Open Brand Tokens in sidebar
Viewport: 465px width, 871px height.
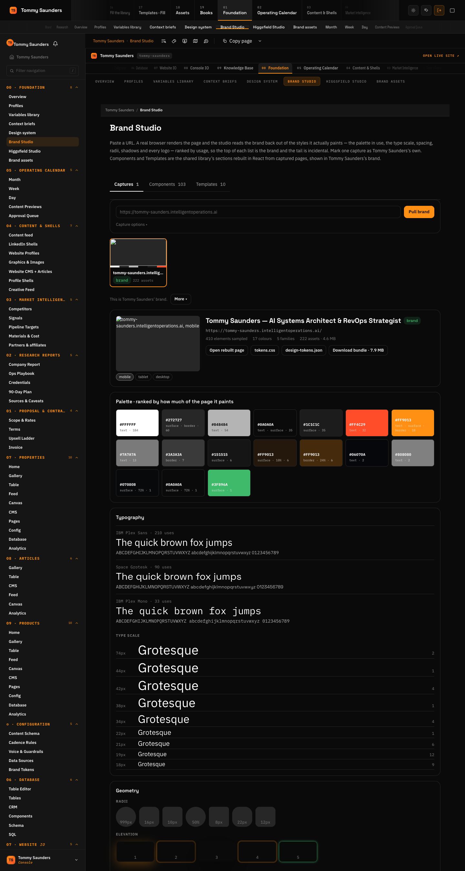21,770
